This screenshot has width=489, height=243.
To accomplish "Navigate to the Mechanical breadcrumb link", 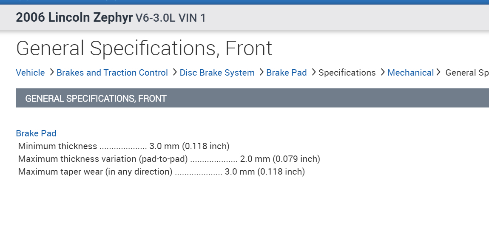I will coord(410,73).
